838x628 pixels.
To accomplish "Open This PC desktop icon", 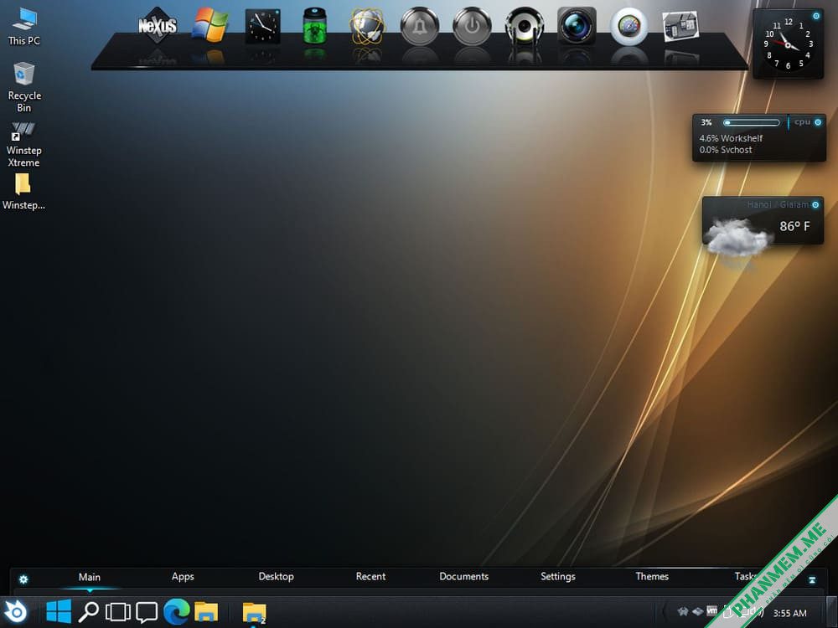I will pyautogui.click(x=24, y=26).
